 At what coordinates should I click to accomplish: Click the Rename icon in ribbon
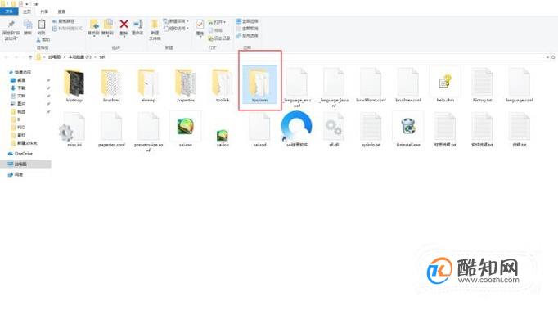[x=137, y=25]
